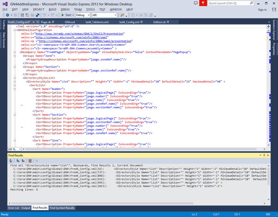Click the Visual Studio logo icon
This screenshot has width=278, height=217.
pyautogui.click(x=5, y=4)
